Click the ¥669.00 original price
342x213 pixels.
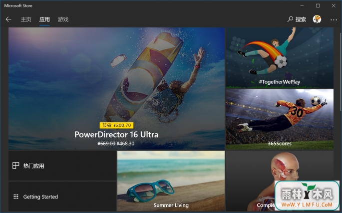[x=106, y=144]
